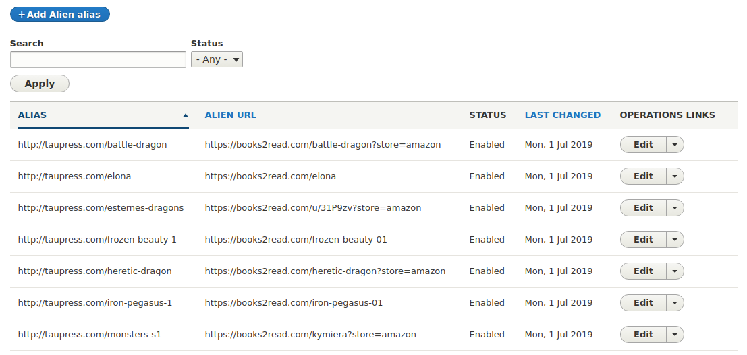Image resolution: width=747 pixels, height=355 pixels.
Task: Toggle the Alias sort direction arrow
Action: [186, 115]
